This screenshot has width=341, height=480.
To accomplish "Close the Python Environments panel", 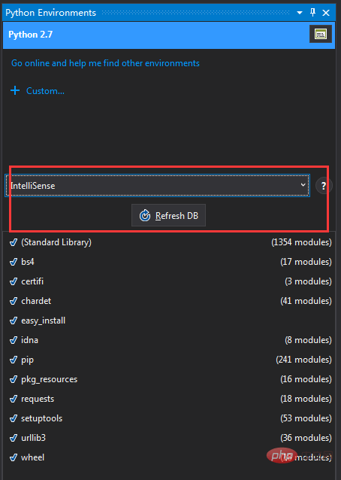I will coord(326,13).
